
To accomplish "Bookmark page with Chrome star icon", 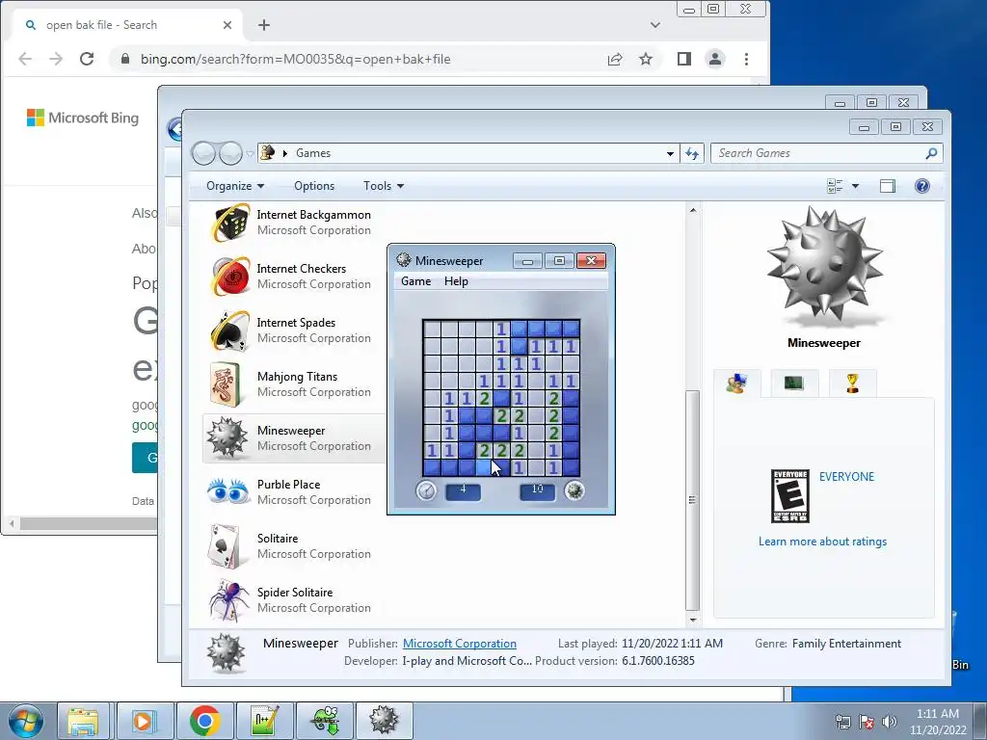I will pos(646,59).
